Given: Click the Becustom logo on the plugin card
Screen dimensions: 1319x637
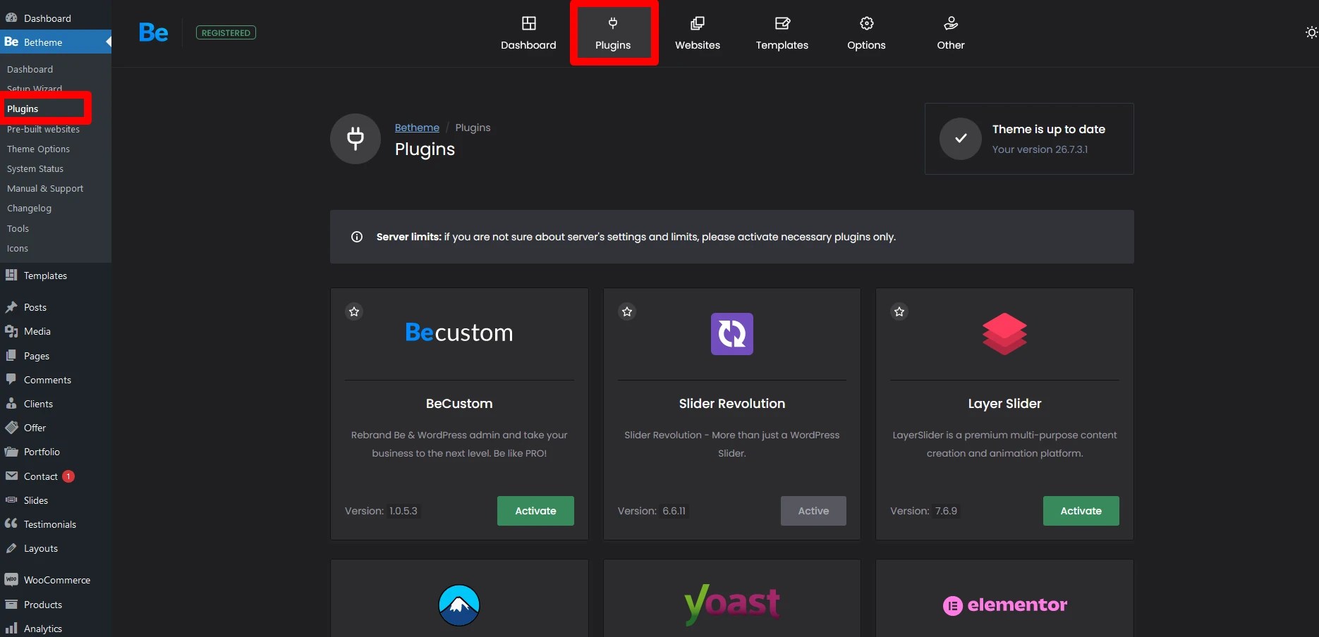Looking at the screenshot, I should pos(459,333).
